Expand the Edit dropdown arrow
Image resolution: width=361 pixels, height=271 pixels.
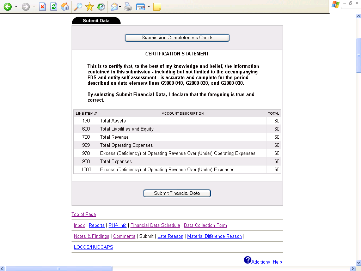pyautogui.click(x=149, y=7)
